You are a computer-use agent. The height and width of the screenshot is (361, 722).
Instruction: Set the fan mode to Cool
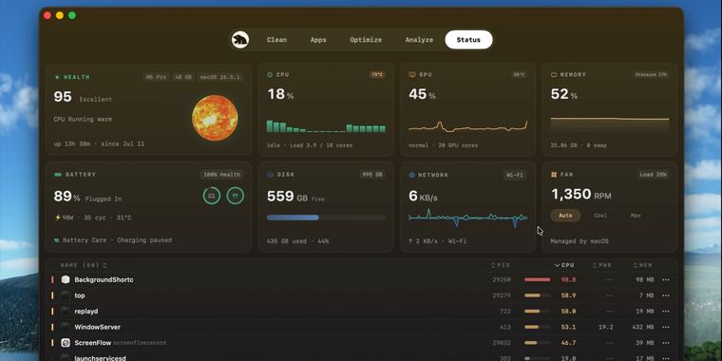(x=600, y=216)
